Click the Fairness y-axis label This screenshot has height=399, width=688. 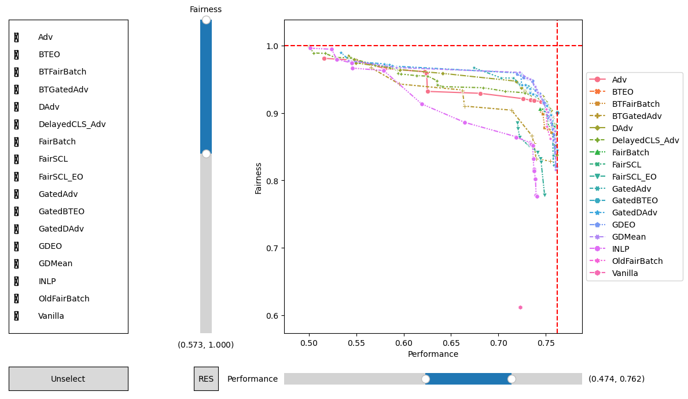(x=258, y=178)
